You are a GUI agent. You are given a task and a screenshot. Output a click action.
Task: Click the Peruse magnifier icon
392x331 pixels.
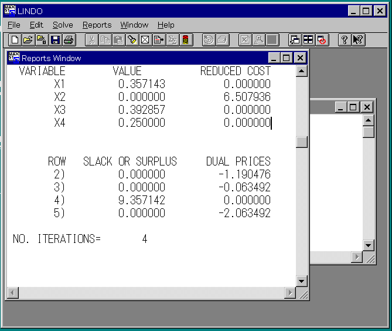click(259, 40)
